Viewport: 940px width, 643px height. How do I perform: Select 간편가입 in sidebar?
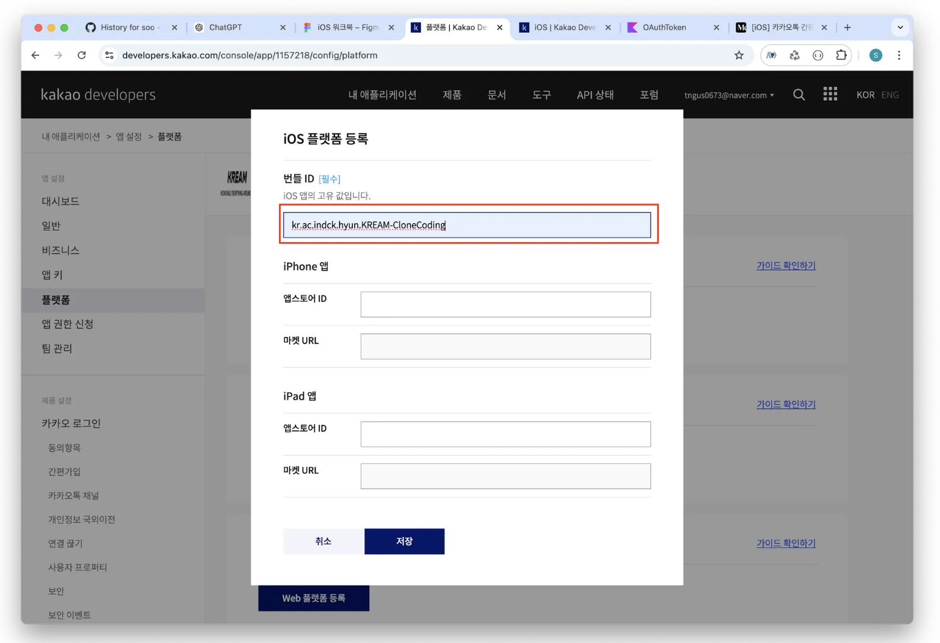pyautogui.click(x=64, y=472)
